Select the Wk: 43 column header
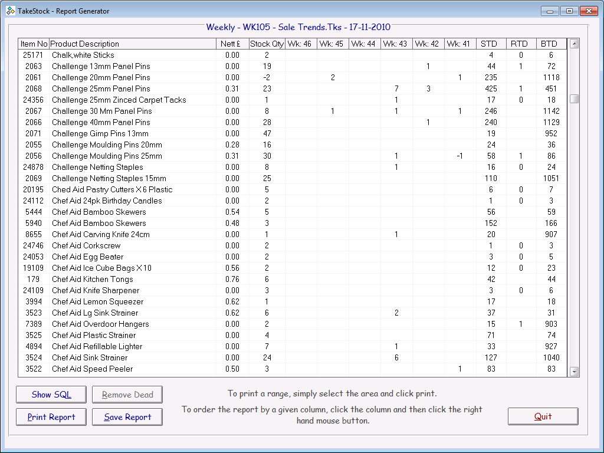Viewport: 604px width, 453px height. tap(397, 44)
